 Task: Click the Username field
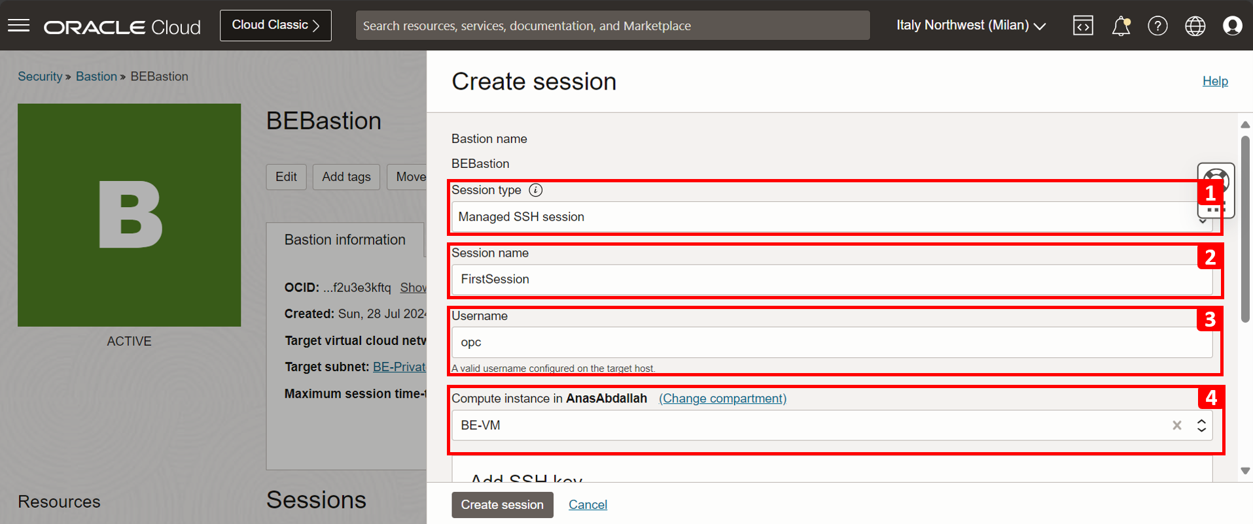click(x=832, y=342)
